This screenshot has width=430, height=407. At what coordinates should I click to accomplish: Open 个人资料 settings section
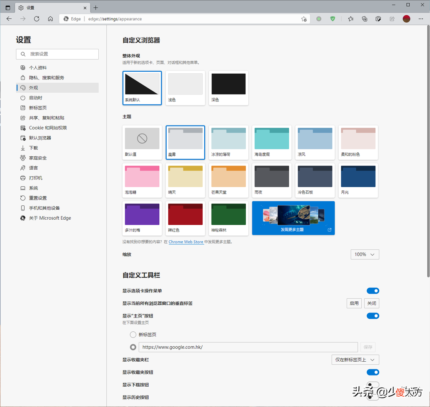57,68
